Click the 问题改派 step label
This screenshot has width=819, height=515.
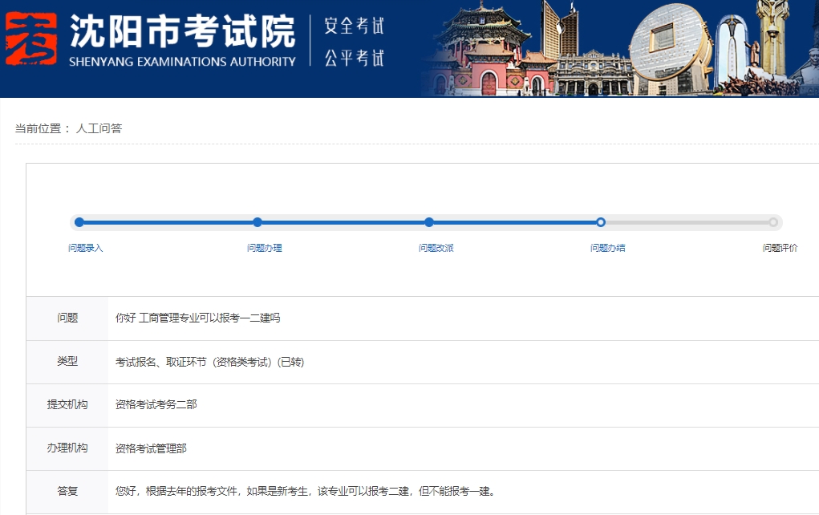click(436, 248)
